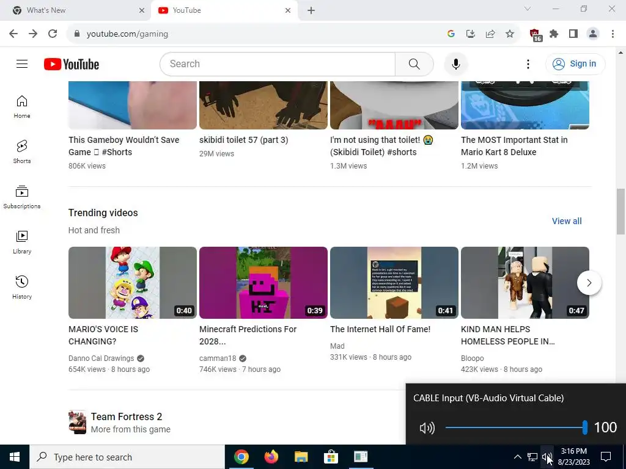The image size is (626, 469).
Task: Show hidden system tray icons
Action: tap(517, 457)
